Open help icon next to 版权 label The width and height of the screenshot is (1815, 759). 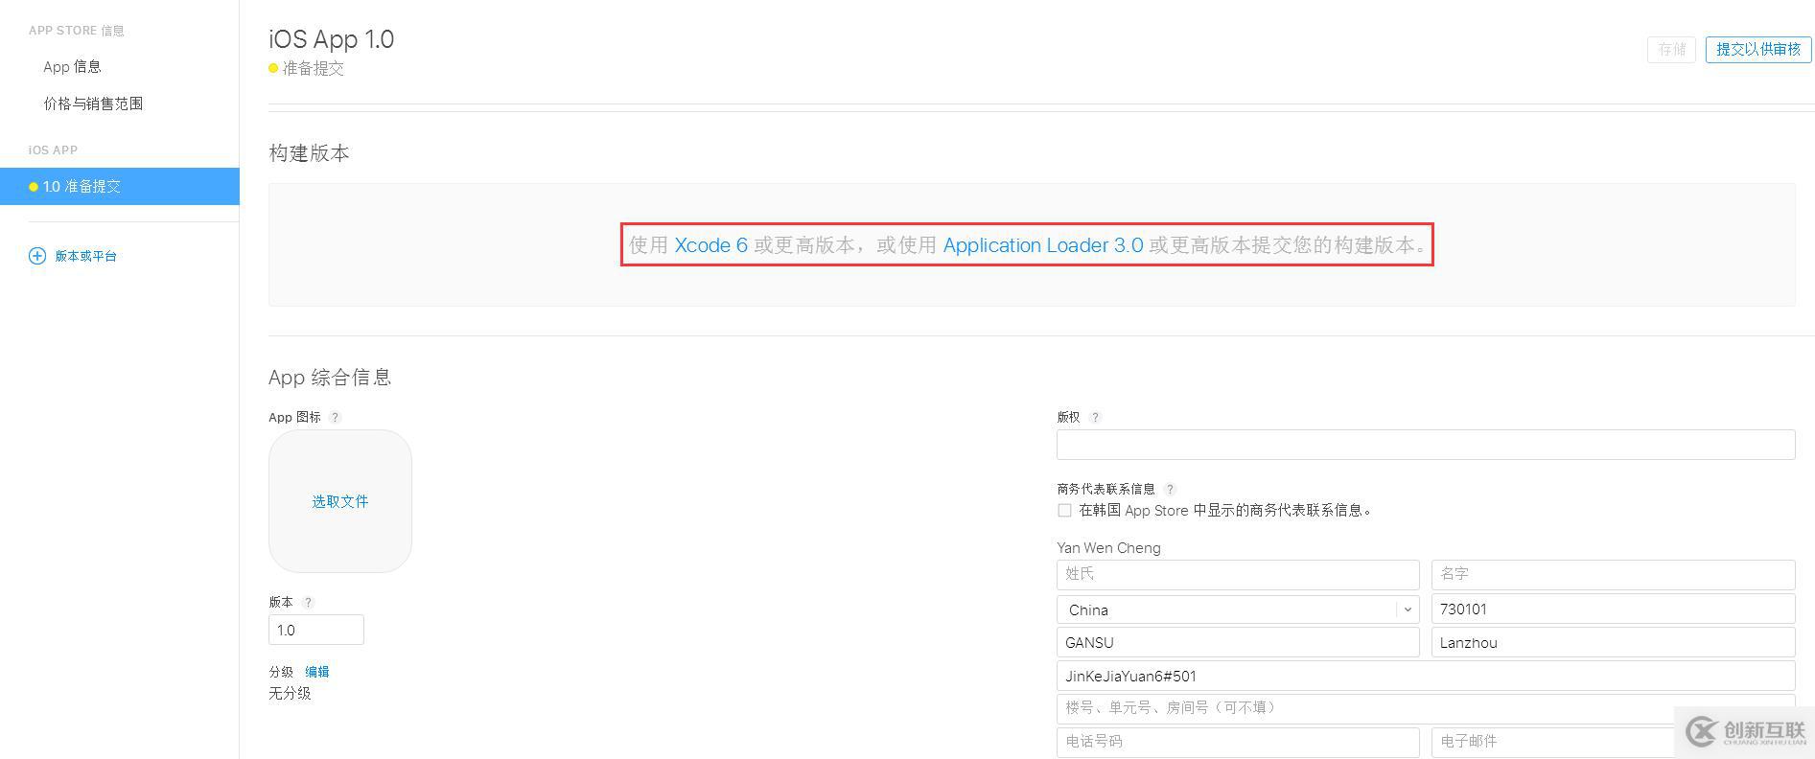[1095, 417]
